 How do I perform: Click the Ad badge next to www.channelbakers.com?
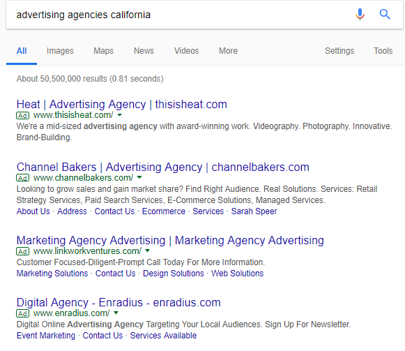23,178
